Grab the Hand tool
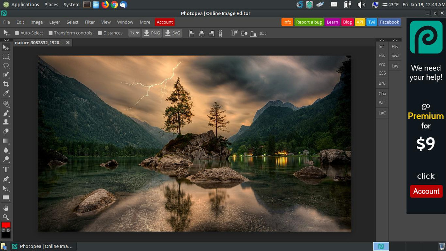This screenshot has width=446, height=251. click(x=6, y=208)
